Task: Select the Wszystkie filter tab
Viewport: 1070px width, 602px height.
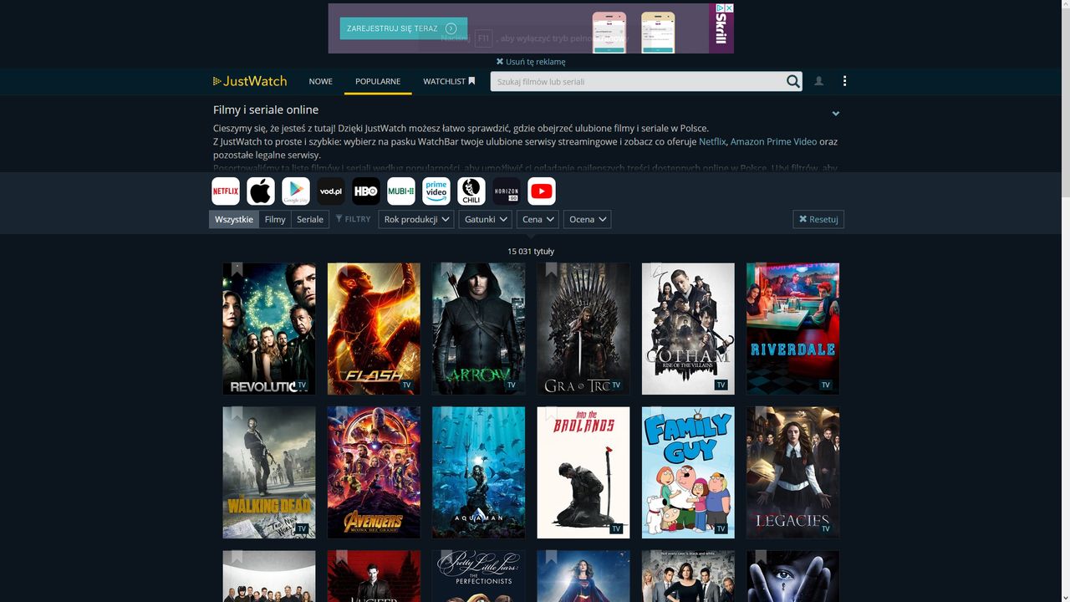Action: click(x=234, y=219)
